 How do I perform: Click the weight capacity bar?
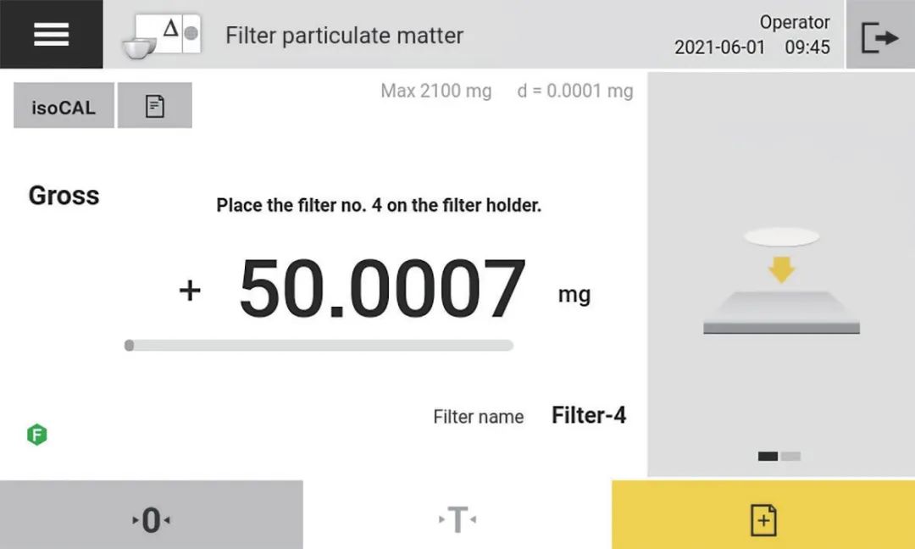319,345
